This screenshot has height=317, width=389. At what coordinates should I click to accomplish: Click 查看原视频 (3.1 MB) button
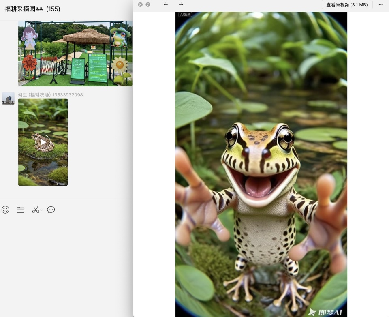(347, 4)
